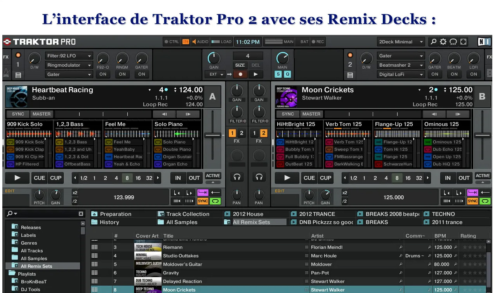Expand Deck A options arrow near title
Screen dimensions: 495x293
[149, 90]
